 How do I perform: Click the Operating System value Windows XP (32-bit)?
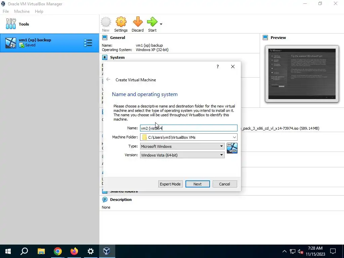(x=152, y=50)
